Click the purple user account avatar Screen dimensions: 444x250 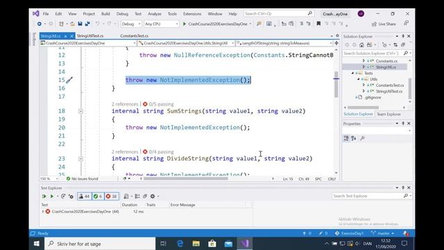click(361, 14)
